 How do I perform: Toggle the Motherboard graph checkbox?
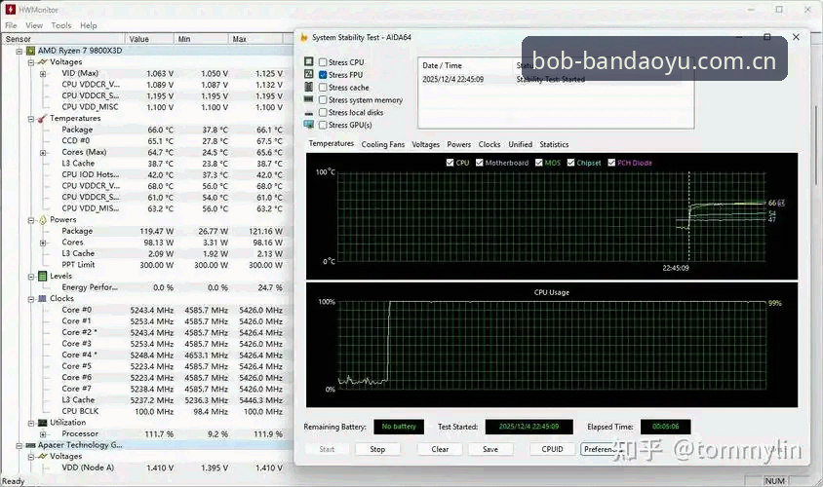479,163
